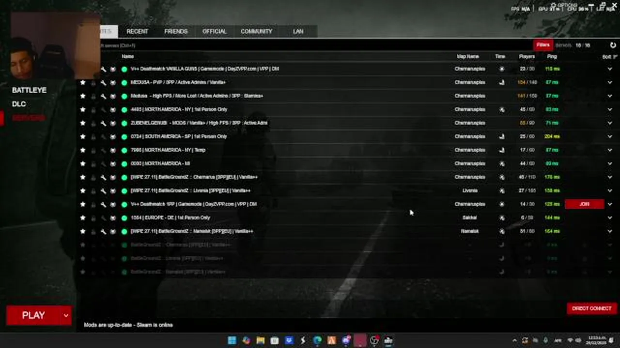Click the green status dot of 0080 NORTH AMERICA server
This screenshot has width=620, height=348.
point(124,164)
